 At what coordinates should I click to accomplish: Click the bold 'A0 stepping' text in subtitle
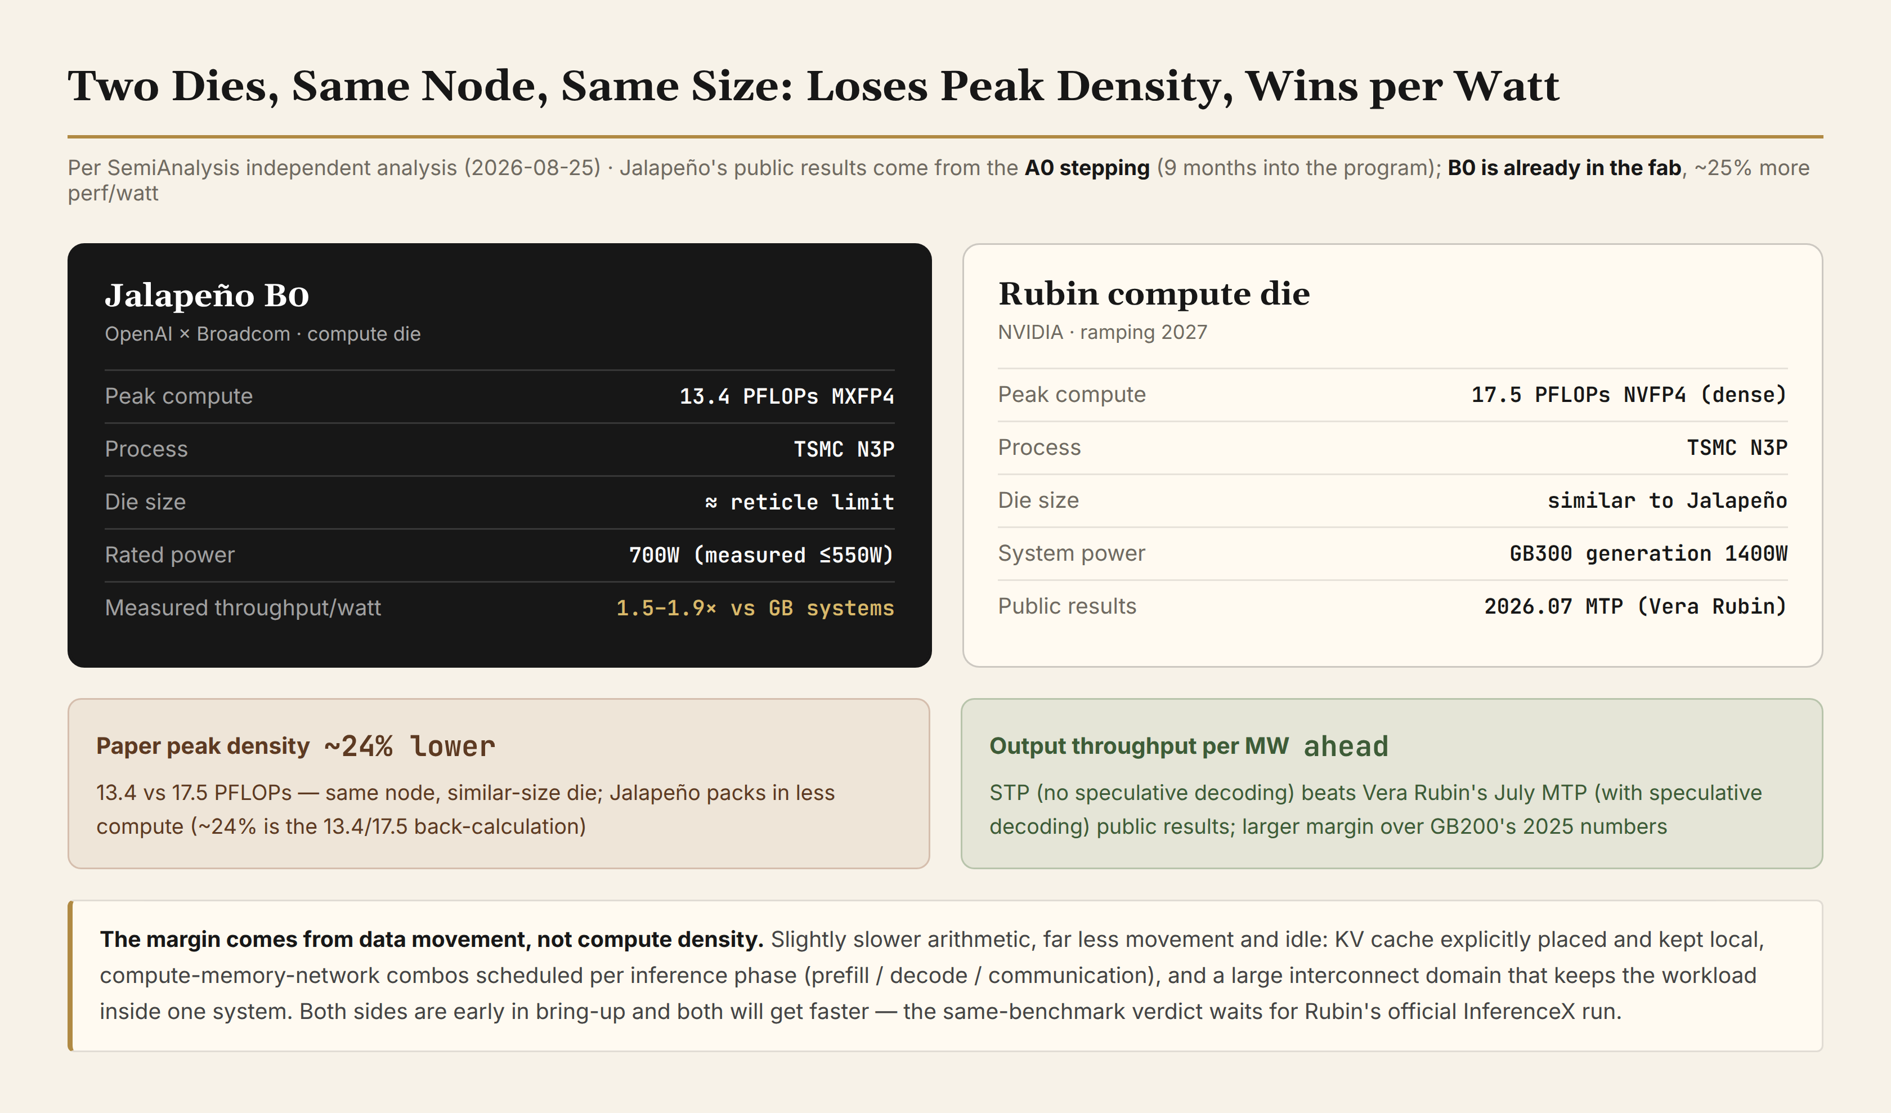coord(1087,167)
